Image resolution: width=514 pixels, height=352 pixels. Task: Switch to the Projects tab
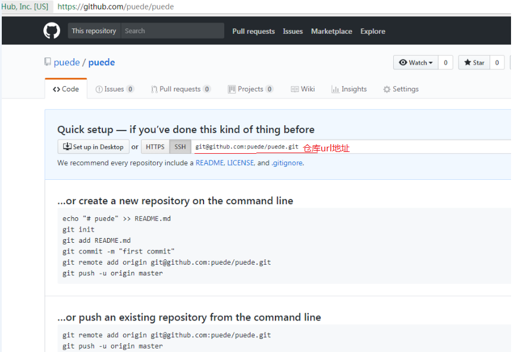pyautogui.click(x=250, y=89)
